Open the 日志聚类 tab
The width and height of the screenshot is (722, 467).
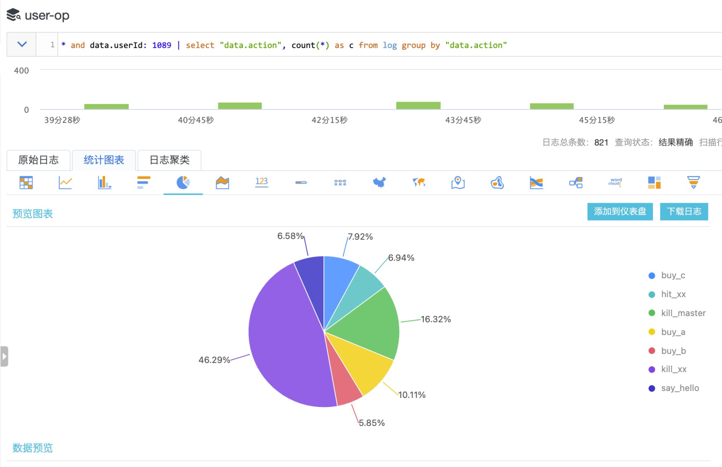pyautogui.click(x=169, y=160)
